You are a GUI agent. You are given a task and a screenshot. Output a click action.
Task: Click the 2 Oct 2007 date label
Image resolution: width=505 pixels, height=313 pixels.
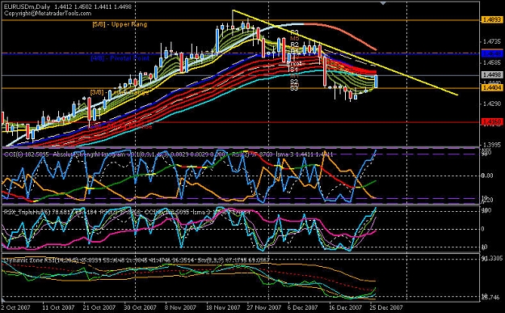tap(16, 307)
